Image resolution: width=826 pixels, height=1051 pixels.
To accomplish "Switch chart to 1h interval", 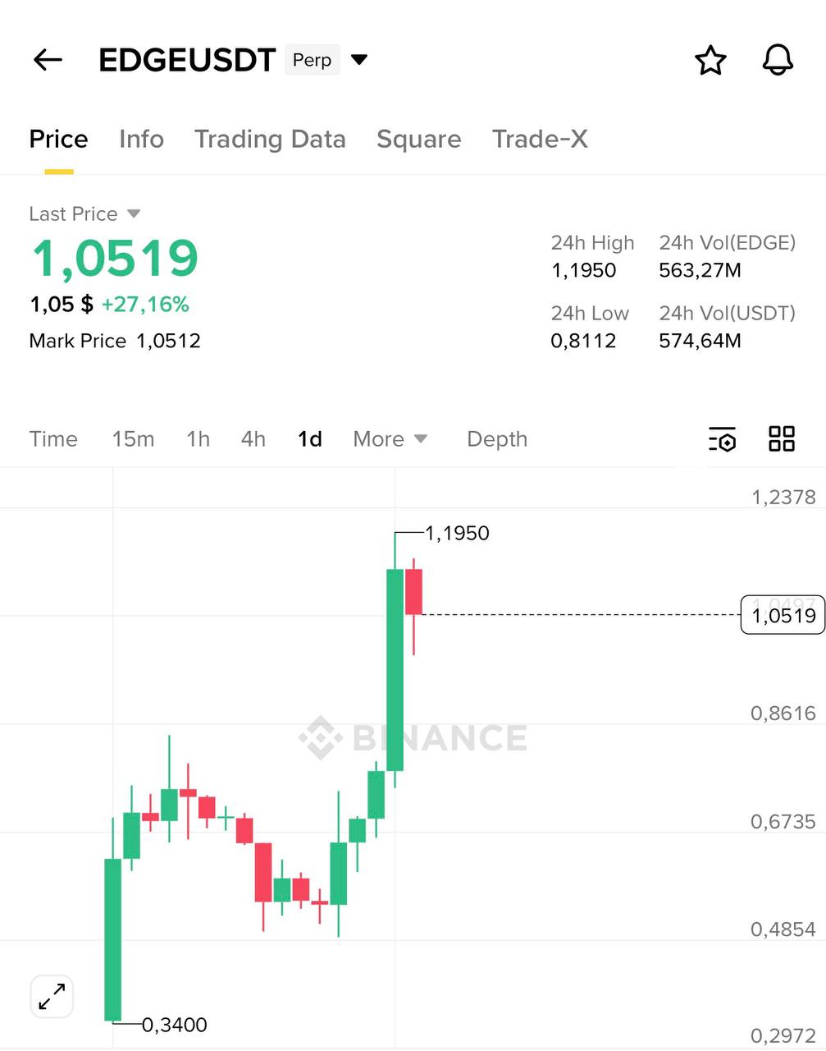I will coord(198,439).
